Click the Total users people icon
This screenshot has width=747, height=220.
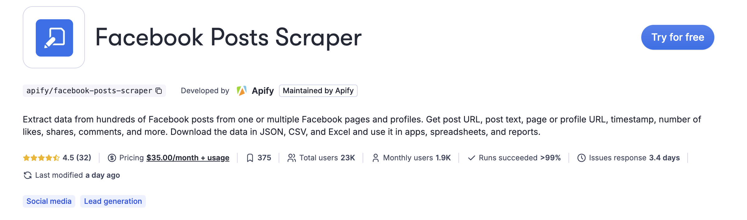tap(291, 158)
